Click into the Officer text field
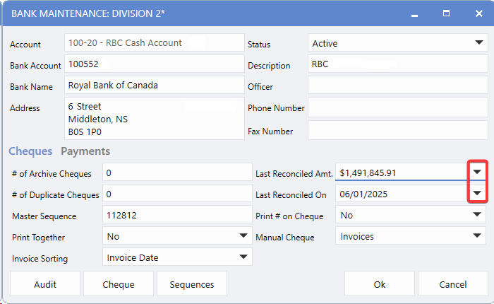The height and width of the screenshot is (304, 494). (397, 86)
